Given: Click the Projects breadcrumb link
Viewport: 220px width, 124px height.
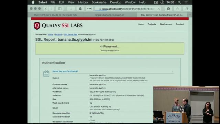Looking at the screenshot, I should pyautogui.click(x=58, y=34).
